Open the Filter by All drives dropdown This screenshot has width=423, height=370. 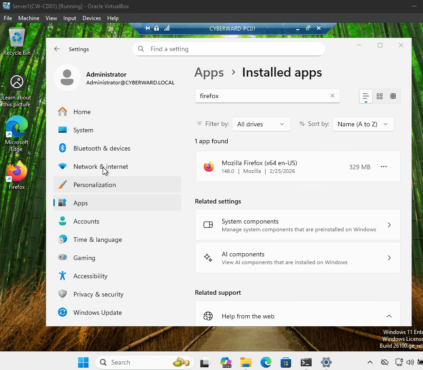(261, 124)
